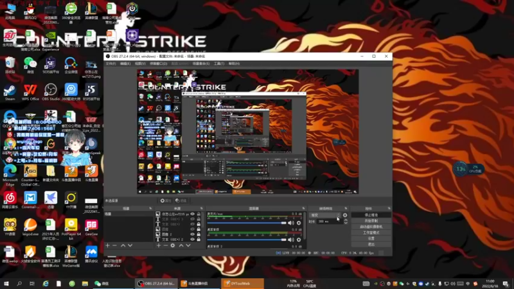Image resolution: width=514 pixels, height=289 pixels.
Task: Open the 场景集合(S) menu in OBS
Action: [x=201, y=64]
